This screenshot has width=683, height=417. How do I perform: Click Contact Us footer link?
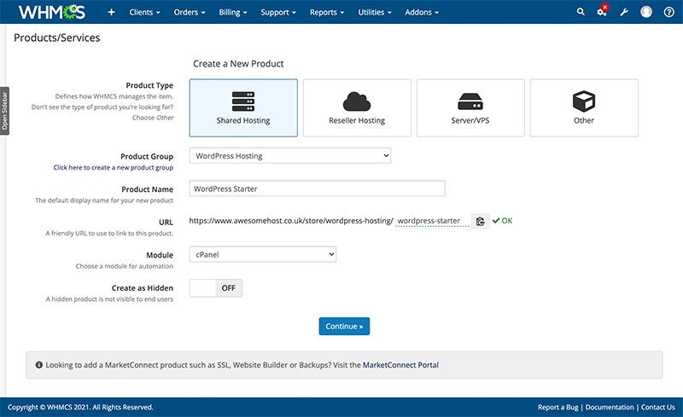(x=657, y=408)
